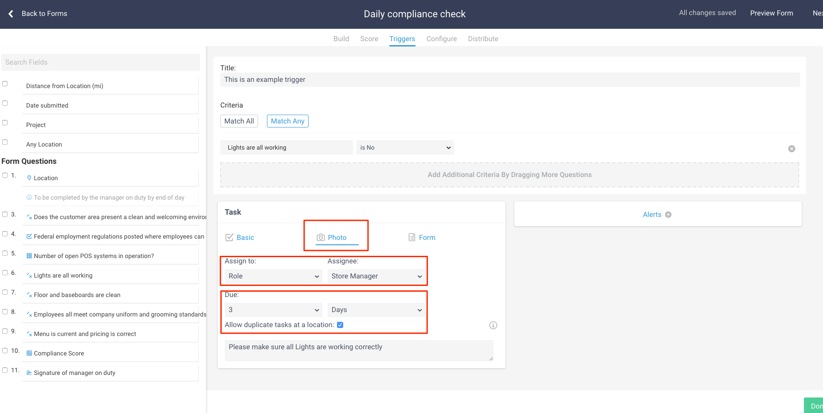Check the Project field checkbox
The width and height of the screenshot is (823, 413).
point(5,123)
